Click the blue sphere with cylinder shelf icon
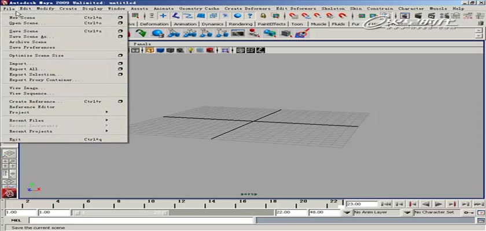Image resolution: width=486 pixels, height=231 pixels. pos(157,33)
